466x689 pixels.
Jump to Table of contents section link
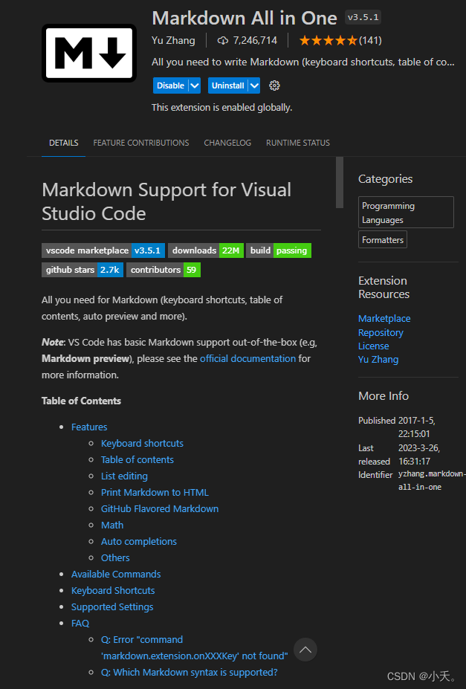(137, 459)
